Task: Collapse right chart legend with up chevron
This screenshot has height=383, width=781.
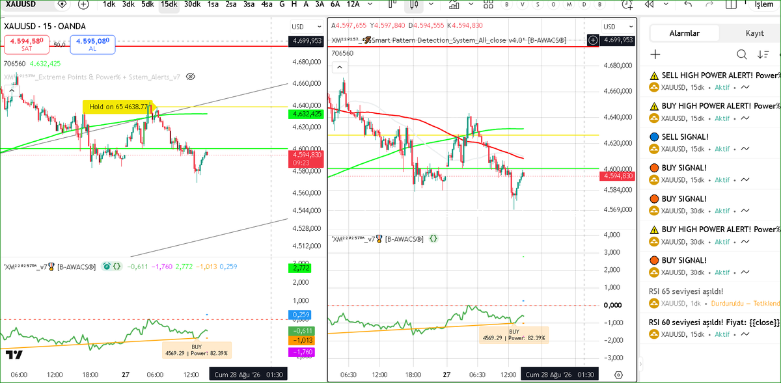Action: coord(338,67)
